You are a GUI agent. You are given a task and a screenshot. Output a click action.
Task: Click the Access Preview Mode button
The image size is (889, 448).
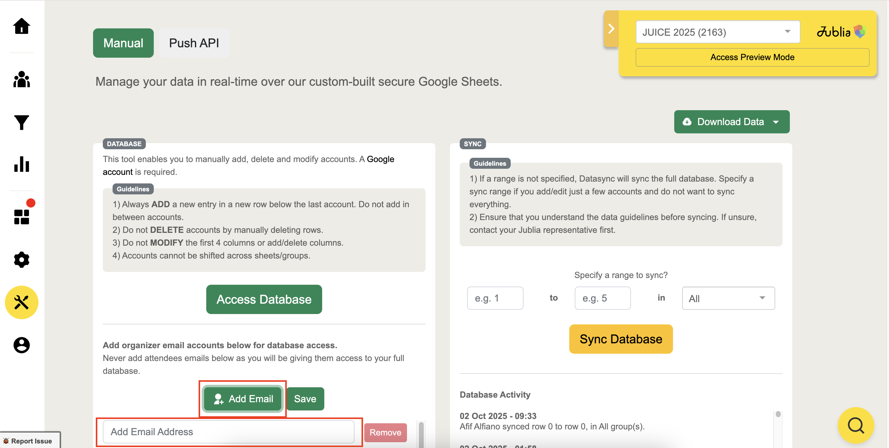pos(752,57)
